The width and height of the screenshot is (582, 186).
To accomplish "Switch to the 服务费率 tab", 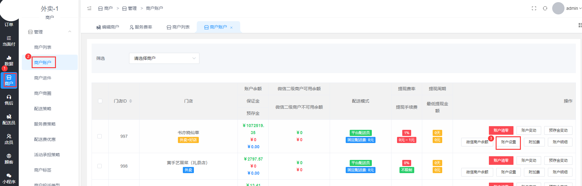I will pyautogui.click(x=141, y=27).
